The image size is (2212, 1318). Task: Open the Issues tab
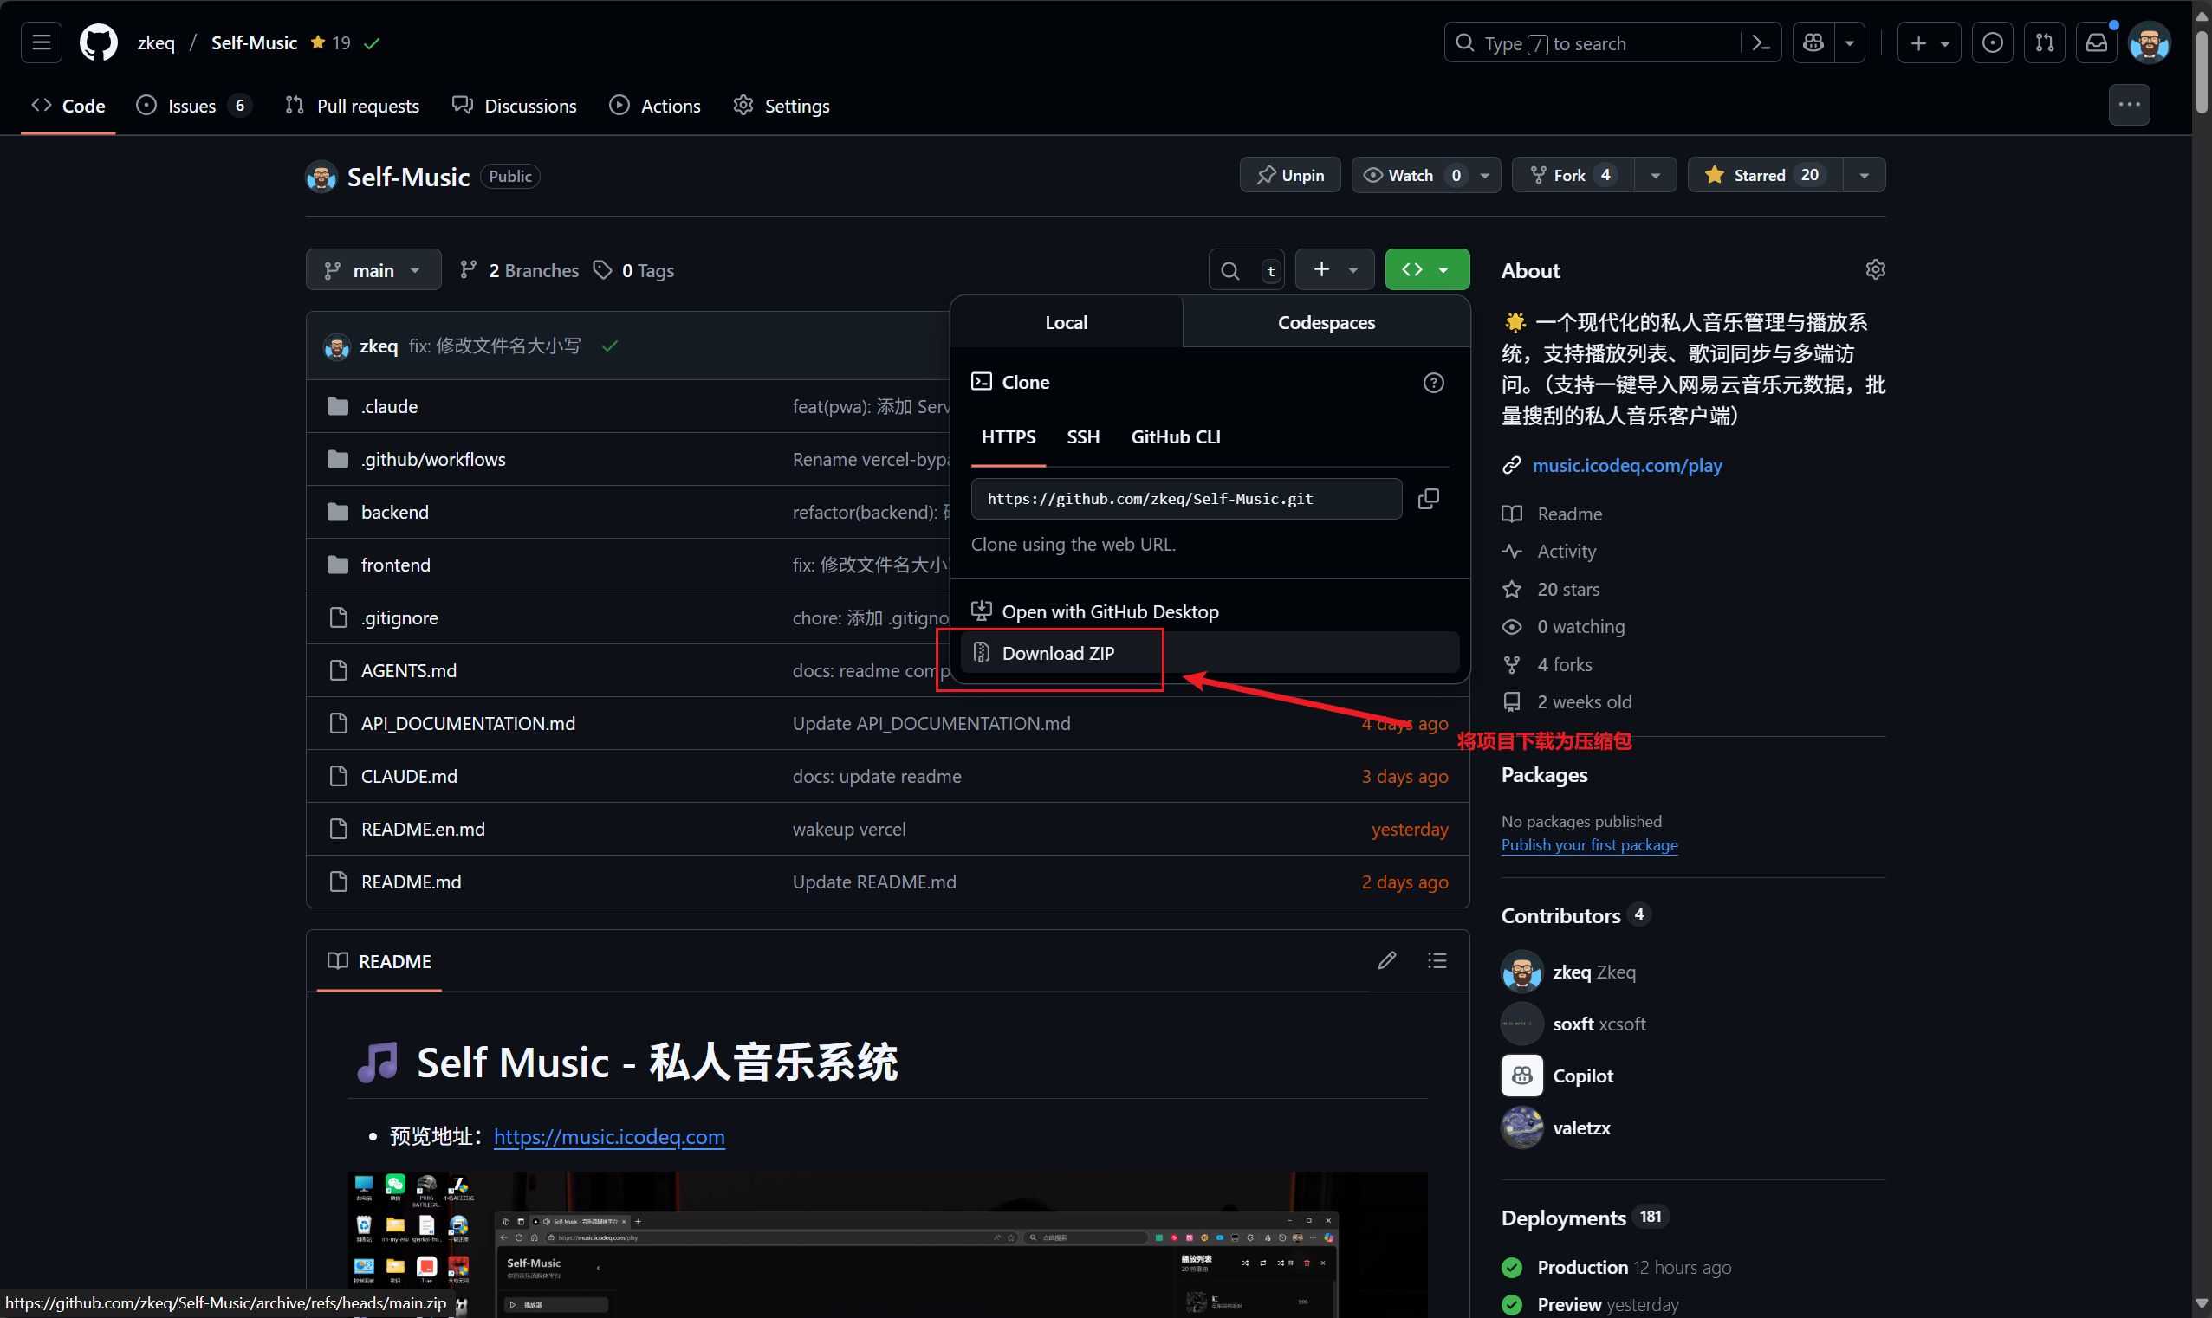194,106
